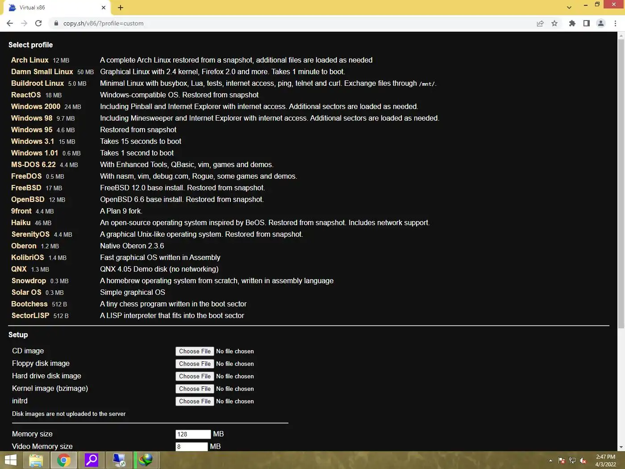Launch File Explorer from the taskbar

tap(36, 460)
